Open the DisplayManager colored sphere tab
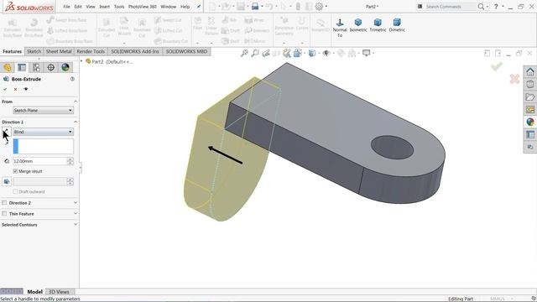537x302 pixels. pos(65,67)
